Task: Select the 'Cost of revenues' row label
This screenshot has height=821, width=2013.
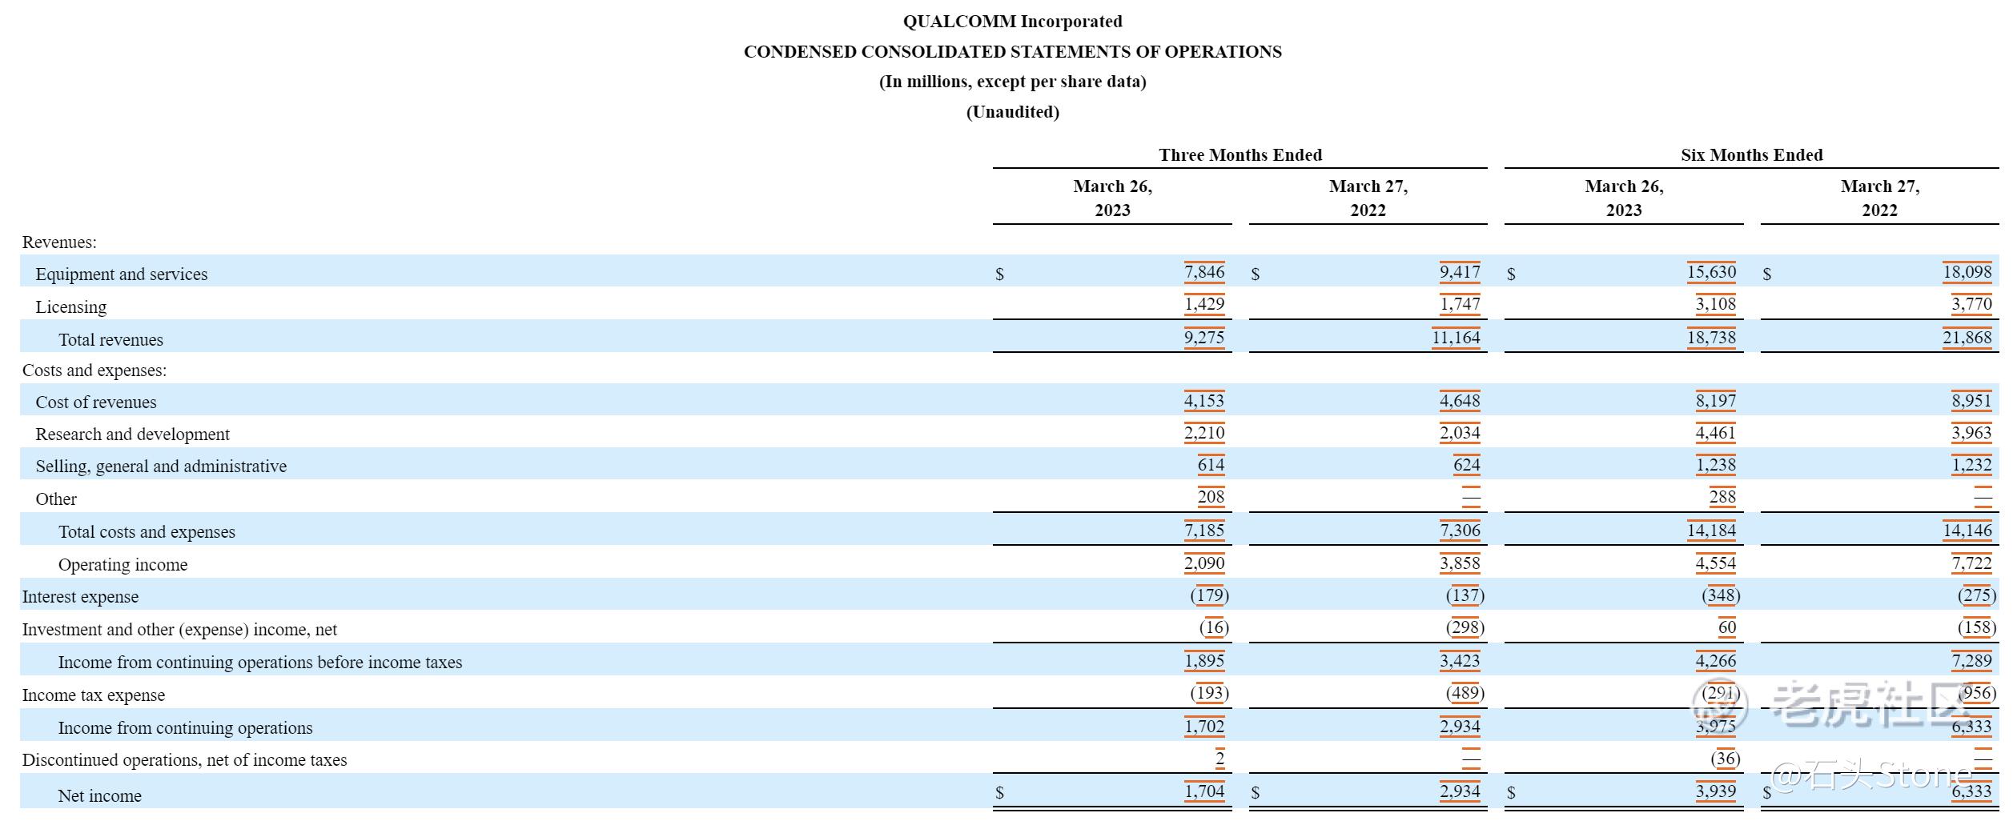Action: tap(96, 402)
